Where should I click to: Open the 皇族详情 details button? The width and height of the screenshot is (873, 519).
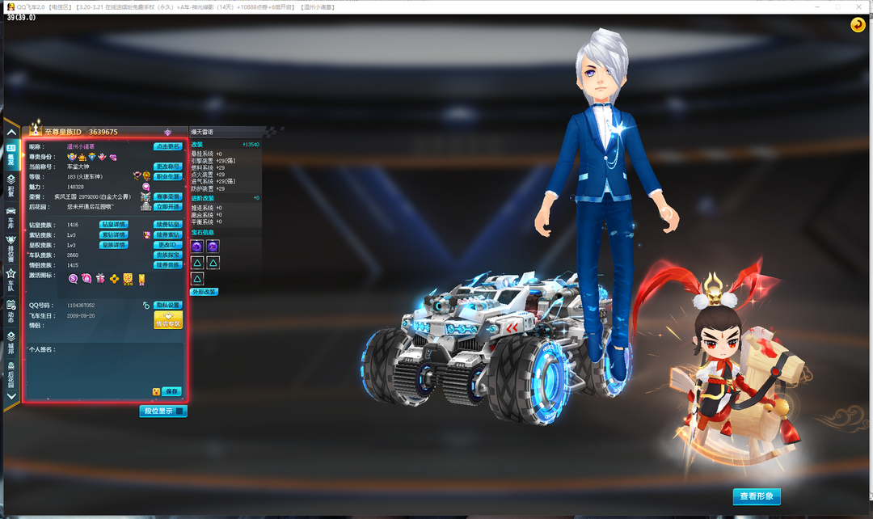114,245
